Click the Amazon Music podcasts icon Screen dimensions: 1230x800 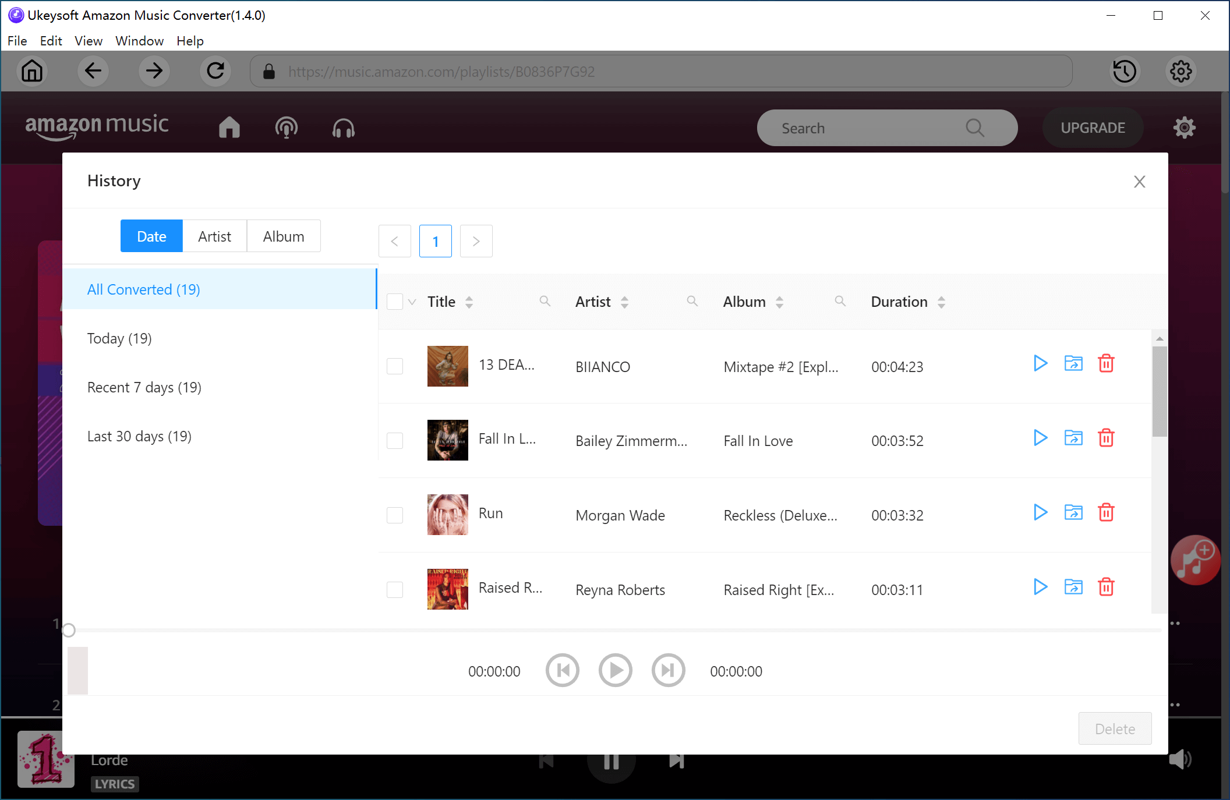coord(286,128)
